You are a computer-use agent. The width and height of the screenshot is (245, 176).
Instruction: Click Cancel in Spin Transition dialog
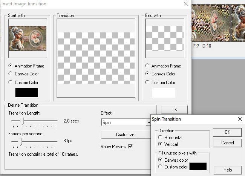tap(227, 143)
